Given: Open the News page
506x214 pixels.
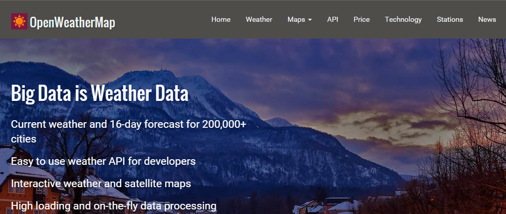Looking at the screenshot, I should 487,19.
